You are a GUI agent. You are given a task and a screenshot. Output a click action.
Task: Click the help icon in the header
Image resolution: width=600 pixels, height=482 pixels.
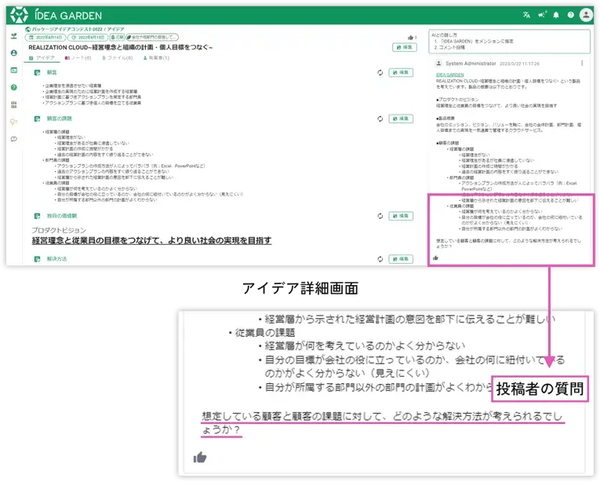[570, 15]
